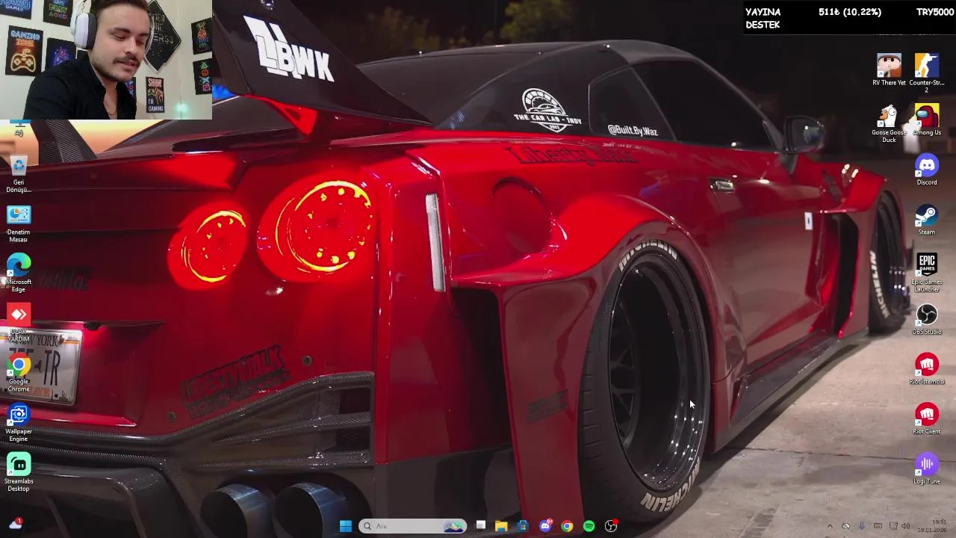Launch OBS Studio desktop shortcut

(x=927, y=319)
